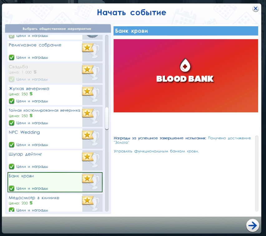Click price 'Цена: 250' under Жуткая вечеринка
Viewport: 266px width, 236px height.
pos(21,94)
